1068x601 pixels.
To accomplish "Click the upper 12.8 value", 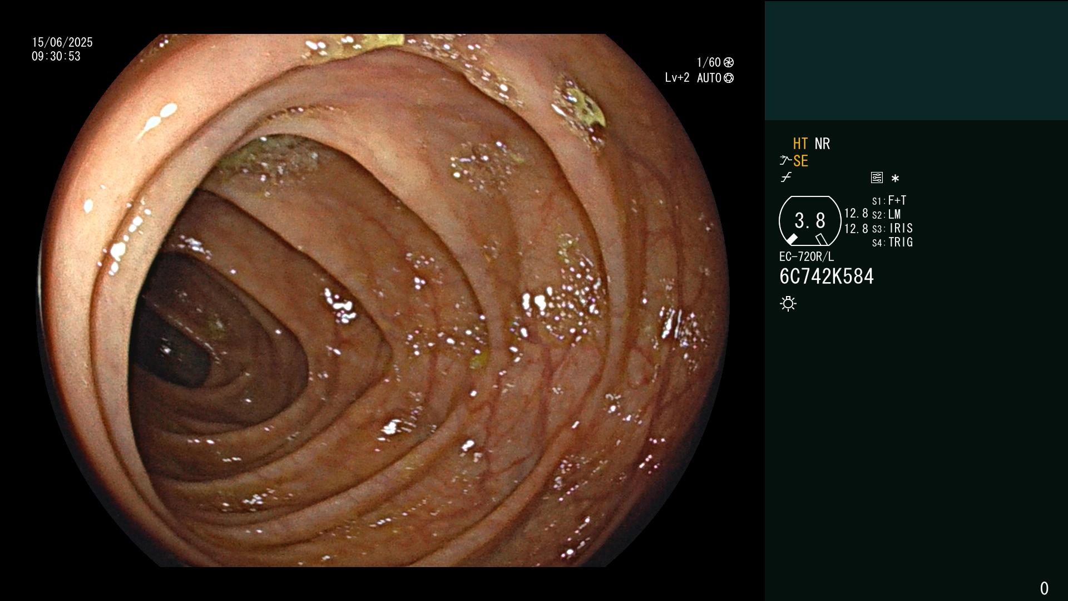I will click(856, 214).
